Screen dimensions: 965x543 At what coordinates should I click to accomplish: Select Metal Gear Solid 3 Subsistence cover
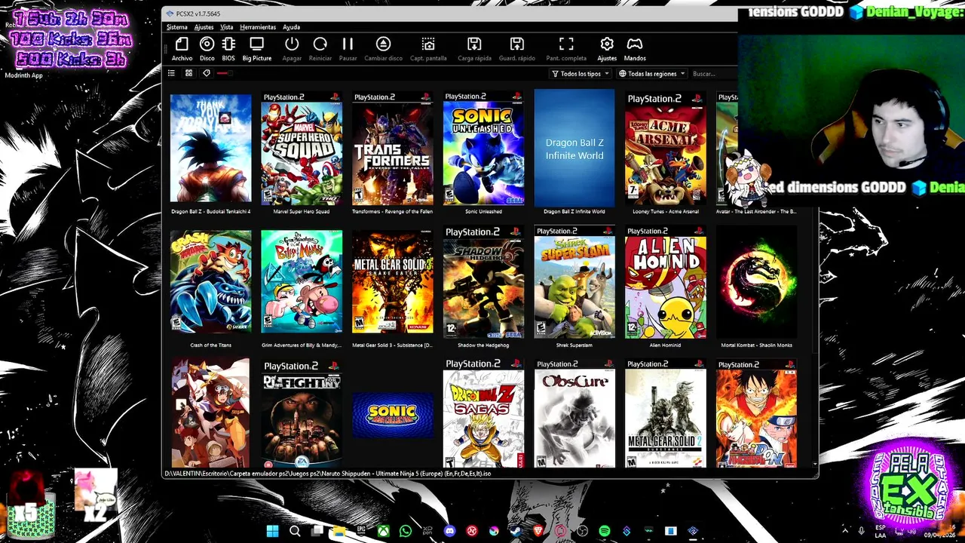tap(392, 281)
